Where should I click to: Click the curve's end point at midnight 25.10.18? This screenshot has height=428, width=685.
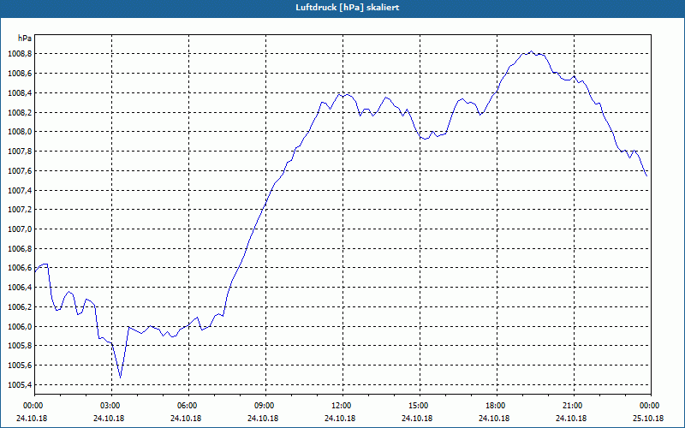[646, 176]
